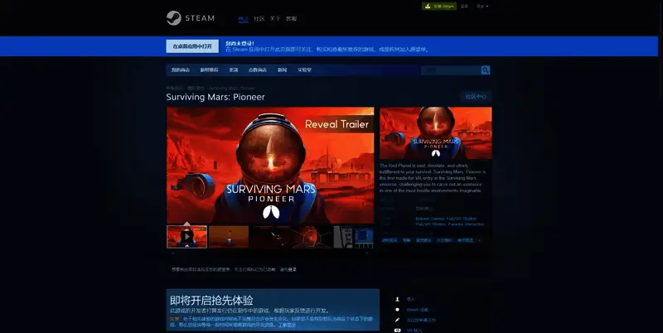Open the developer Bolverk Games link
This screenshot has width=663, height=333.
(429, 219)
